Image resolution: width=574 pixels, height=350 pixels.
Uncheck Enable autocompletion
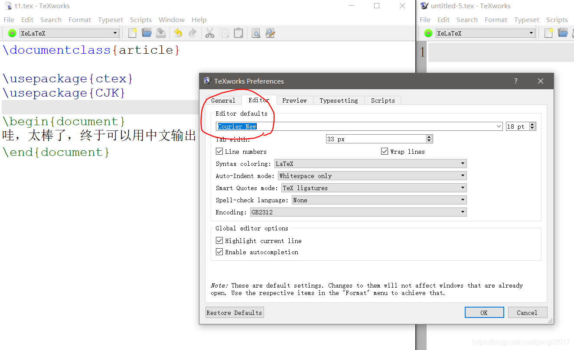tap(219, 252)
